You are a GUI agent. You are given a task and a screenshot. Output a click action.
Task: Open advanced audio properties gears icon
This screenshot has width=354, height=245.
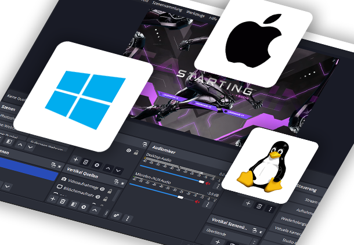117,215
